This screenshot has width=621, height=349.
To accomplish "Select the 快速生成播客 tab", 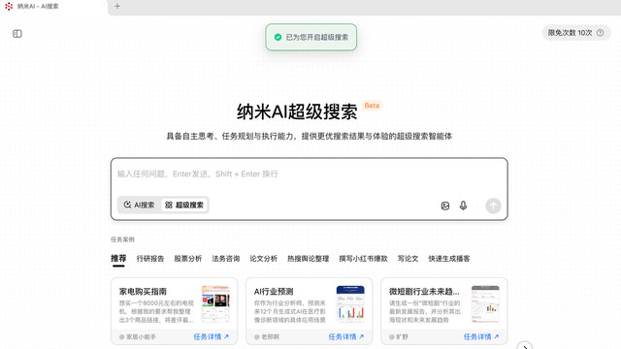I will (x=449, y=259).
